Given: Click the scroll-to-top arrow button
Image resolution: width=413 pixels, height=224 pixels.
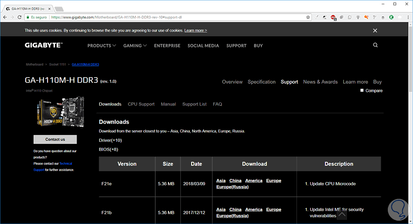Looking at the screenshot, I should (342, 215).
